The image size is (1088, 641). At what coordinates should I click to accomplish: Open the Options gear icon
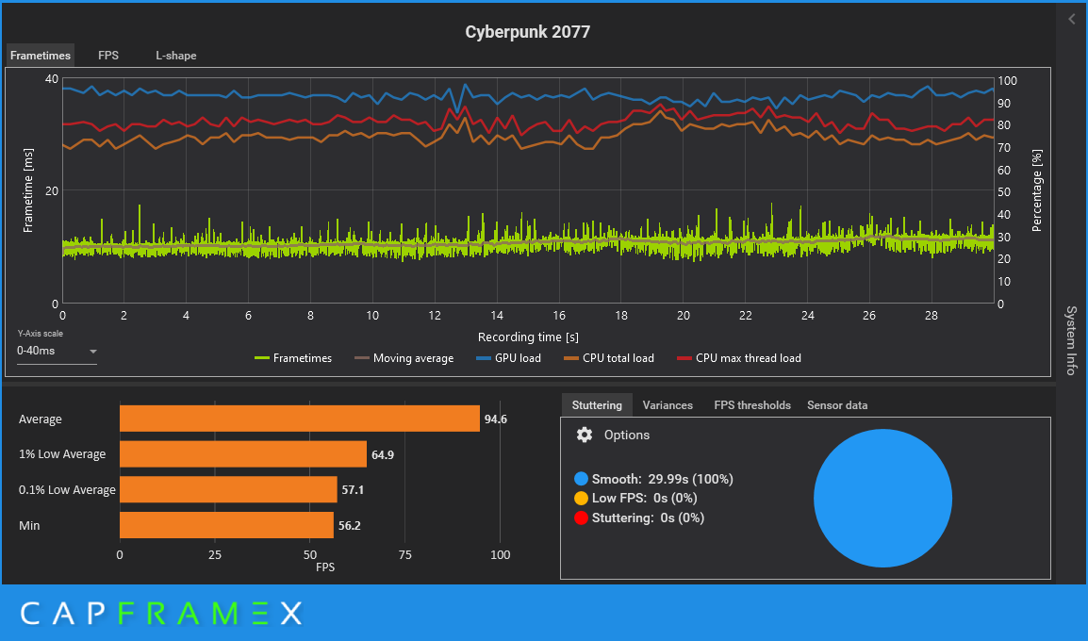[585, 435]
